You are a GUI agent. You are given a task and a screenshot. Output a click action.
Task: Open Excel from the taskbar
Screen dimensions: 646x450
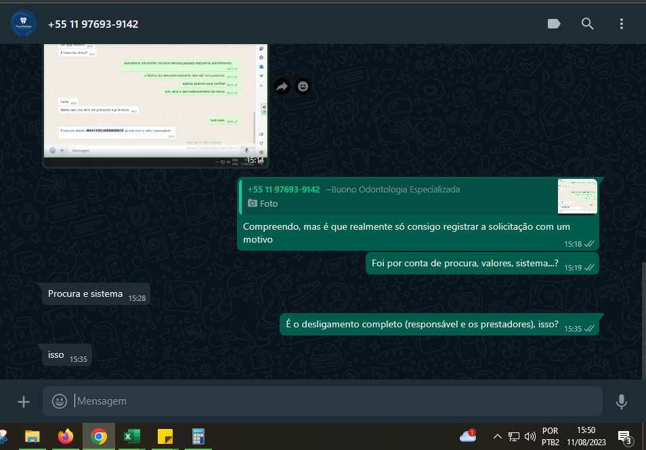pos(131,436)
